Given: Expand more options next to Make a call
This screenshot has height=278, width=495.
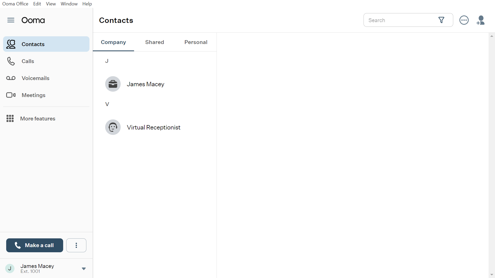Looking at the screenshot, I should point(76,245).
